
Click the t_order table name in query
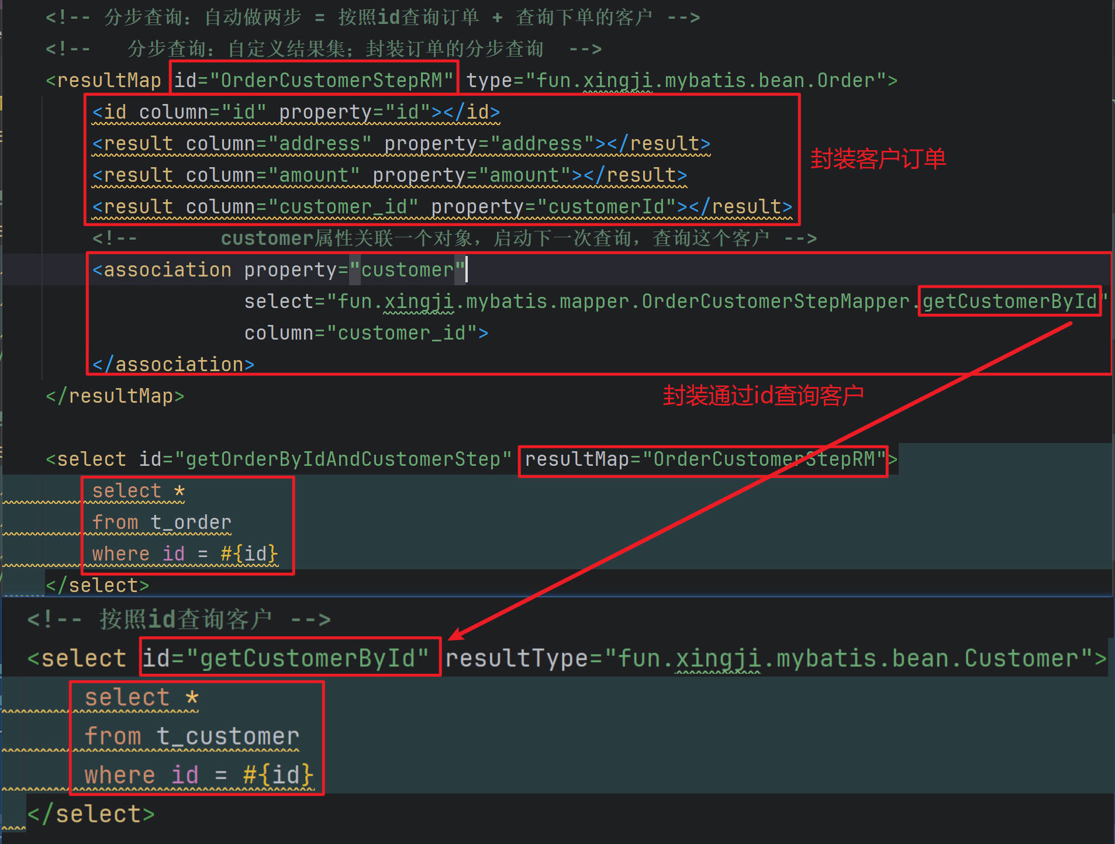[191, 522]
